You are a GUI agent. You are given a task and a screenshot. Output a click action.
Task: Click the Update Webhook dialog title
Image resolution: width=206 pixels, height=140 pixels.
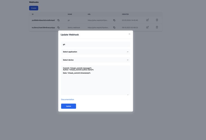(70, 35)
